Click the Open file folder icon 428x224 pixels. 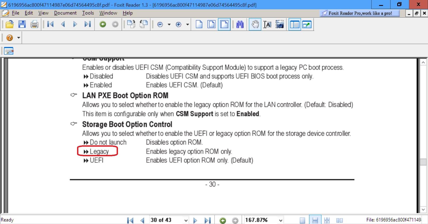coord(10,25)
